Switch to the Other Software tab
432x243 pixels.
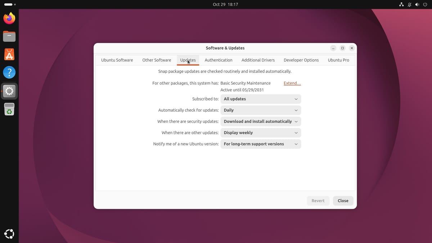[x=157, y=60]
